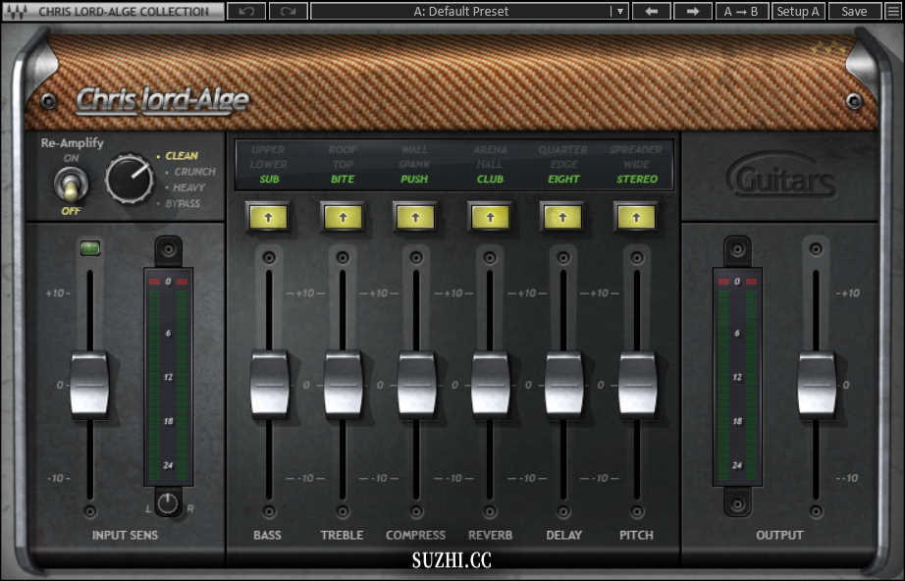Select the CRUNCH amp mode
Image resolution: width=905 pixels, height=581 pixels.
click(x=194, y=172)
